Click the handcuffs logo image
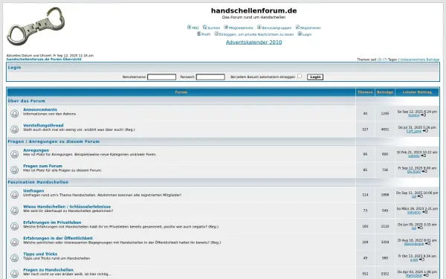Image resolution: width=446 pixels, height=279 pixels. (x=36, y=27)
